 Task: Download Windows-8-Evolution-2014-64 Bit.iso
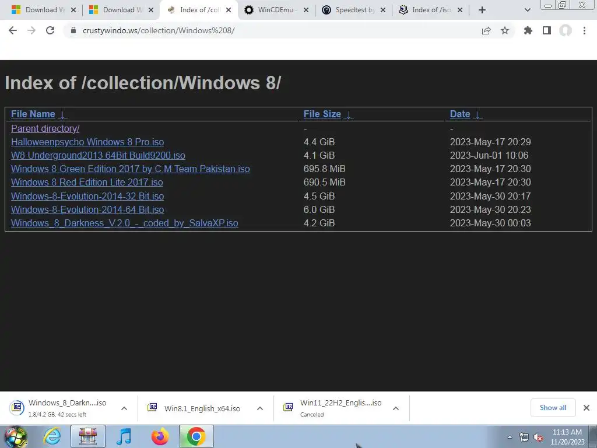click(x=87, y=209)
